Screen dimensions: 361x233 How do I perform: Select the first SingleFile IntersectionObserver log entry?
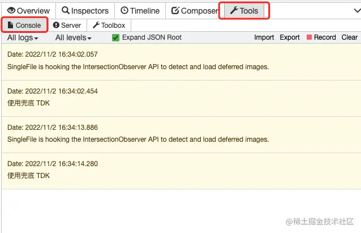coord(138,66)
